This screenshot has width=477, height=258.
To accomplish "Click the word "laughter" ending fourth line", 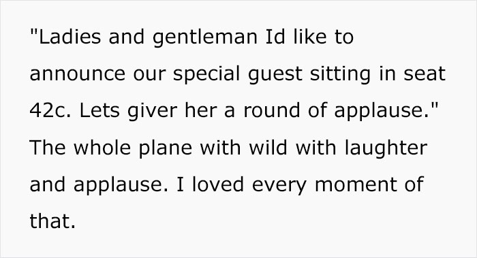I will pyautogui.click(x=386, y=149).
